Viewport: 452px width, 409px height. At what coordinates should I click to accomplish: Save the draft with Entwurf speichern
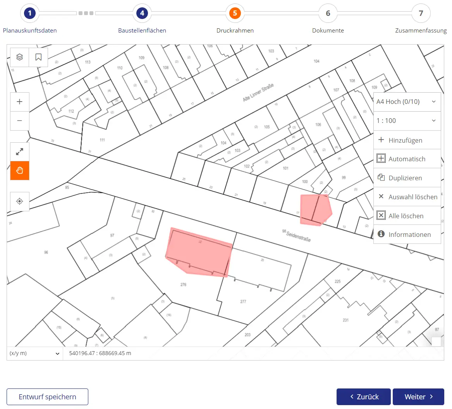point(47,397)
